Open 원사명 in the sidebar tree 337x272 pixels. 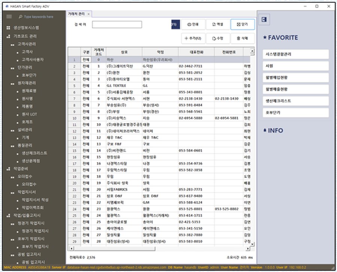click(x=27, y=99)
